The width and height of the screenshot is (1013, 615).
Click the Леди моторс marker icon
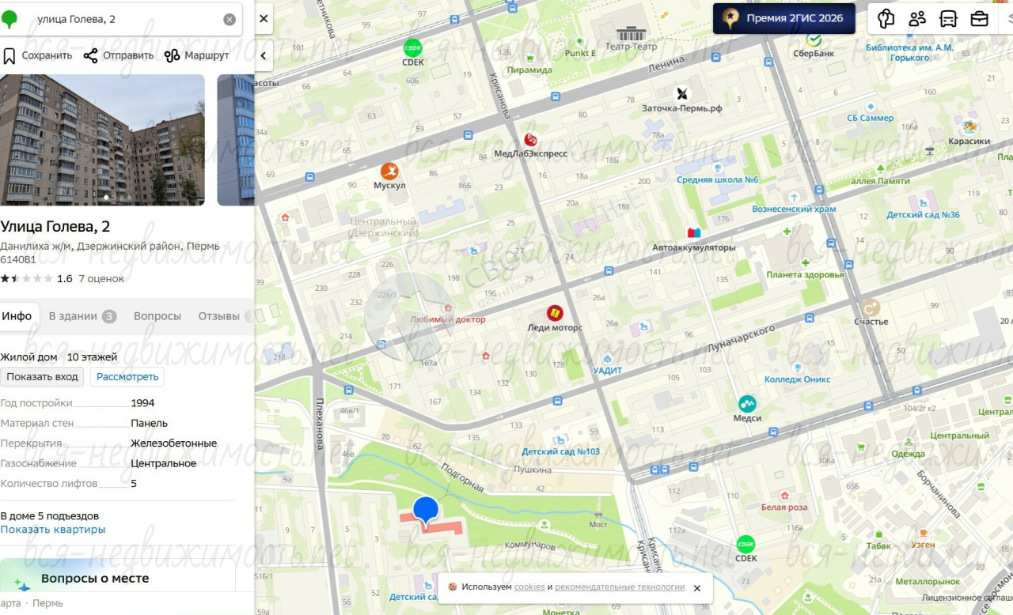click(x=555, y=313)
